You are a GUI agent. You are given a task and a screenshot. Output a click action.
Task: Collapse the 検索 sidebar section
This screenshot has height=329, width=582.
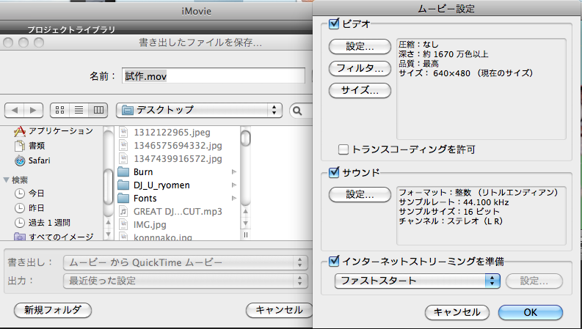[7, 180]
